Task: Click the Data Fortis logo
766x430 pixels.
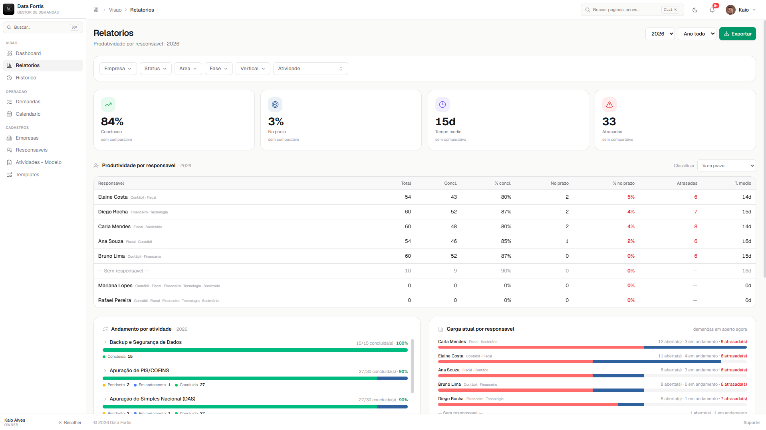Action: (8, 9)
